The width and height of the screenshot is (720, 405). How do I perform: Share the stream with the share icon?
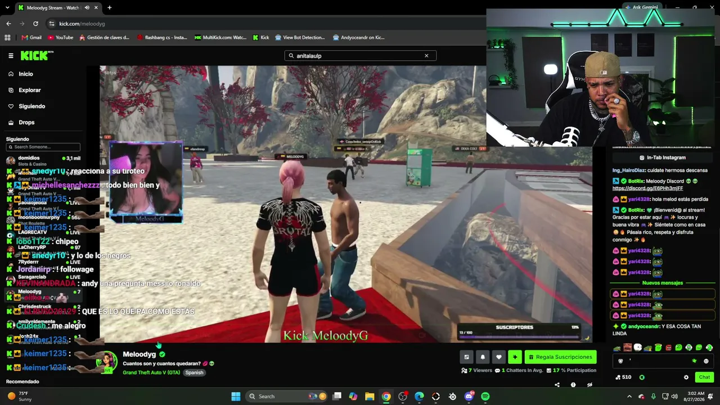(557, 385)
